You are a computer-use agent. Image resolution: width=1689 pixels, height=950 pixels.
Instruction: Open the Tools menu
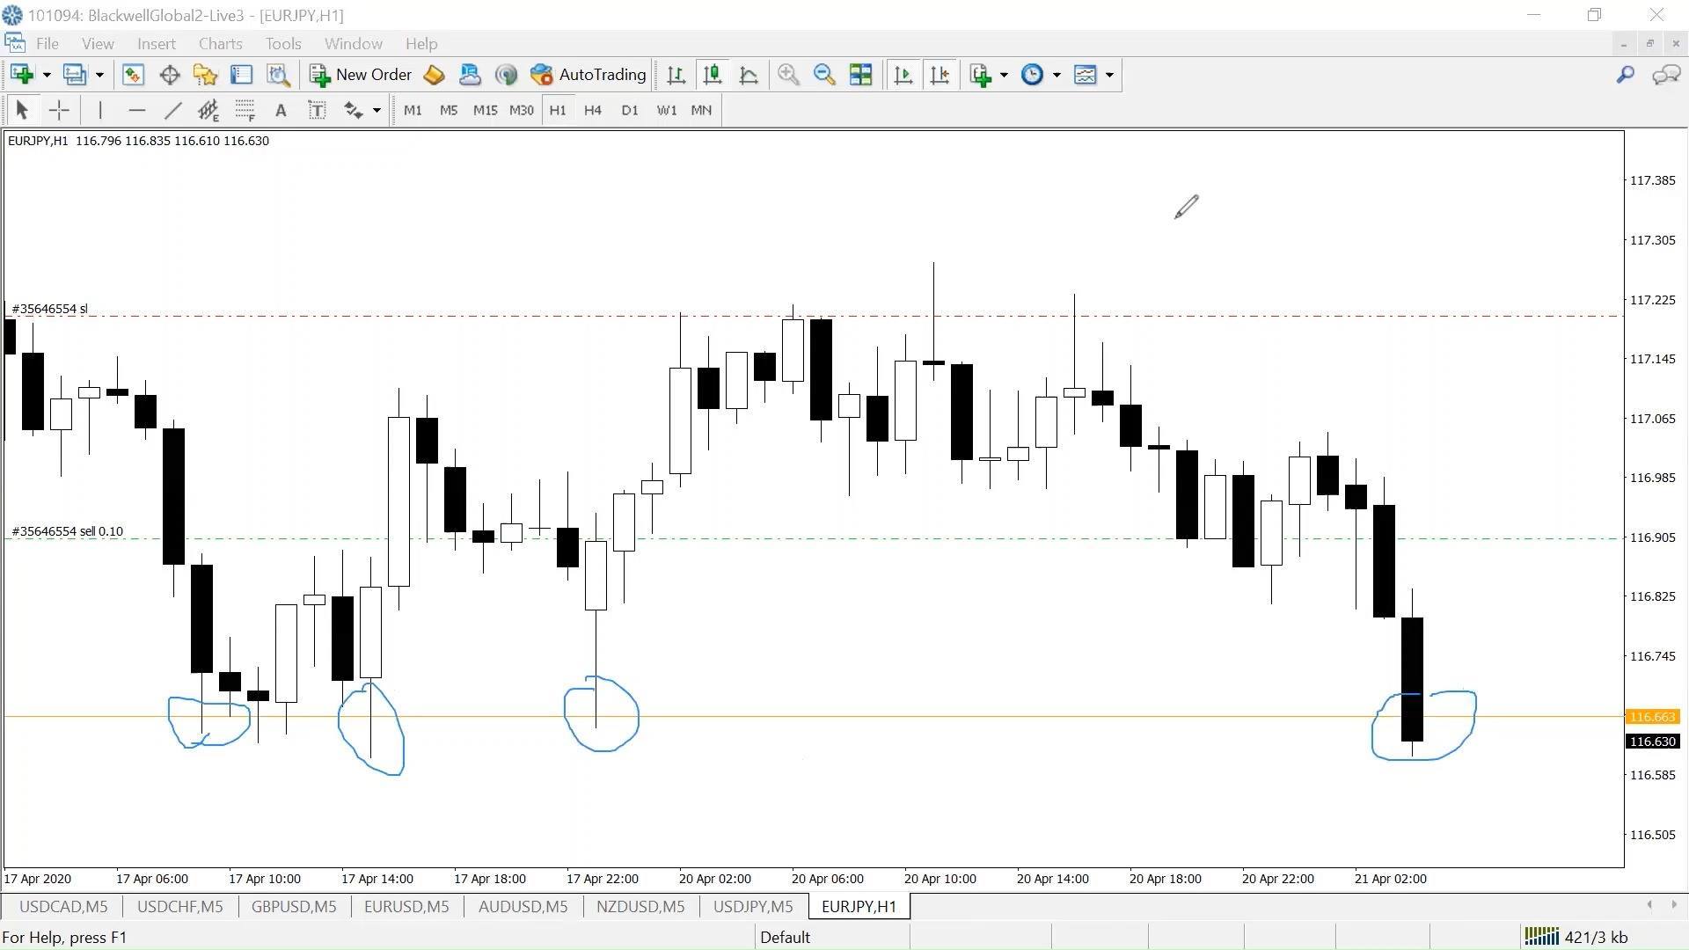283,44
